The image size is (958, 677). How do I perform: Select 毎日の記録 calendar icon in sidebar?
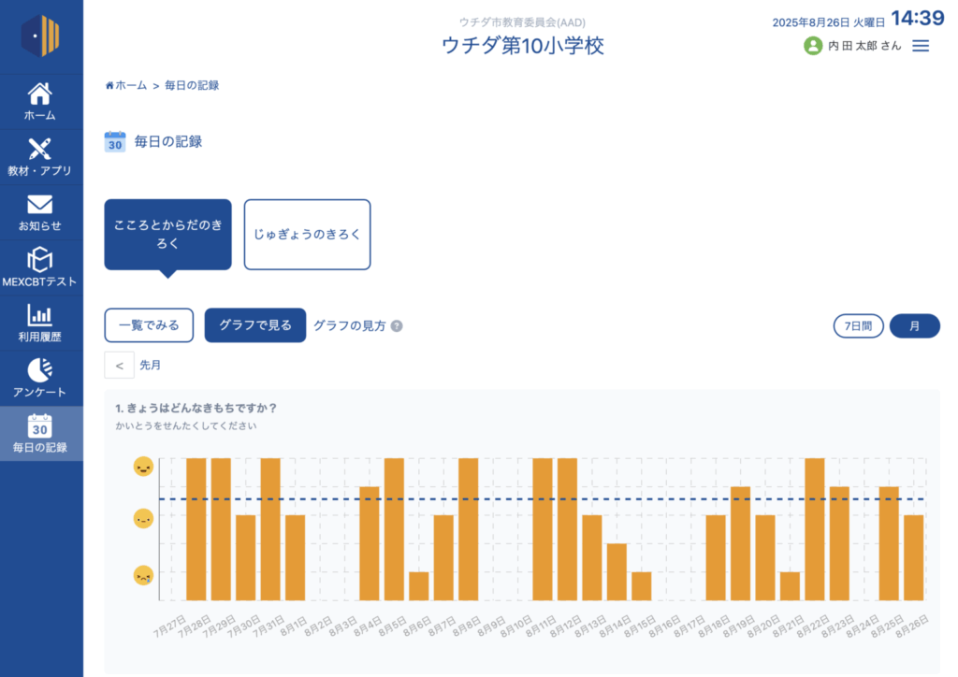click(x=40, y=426)
